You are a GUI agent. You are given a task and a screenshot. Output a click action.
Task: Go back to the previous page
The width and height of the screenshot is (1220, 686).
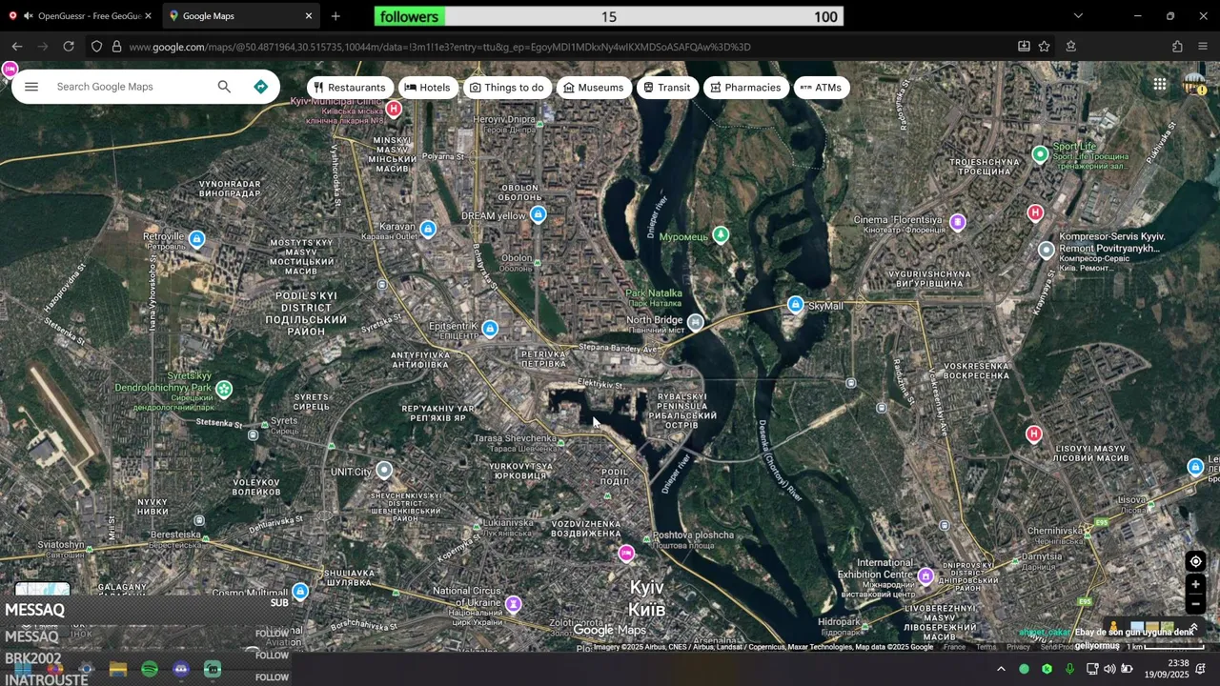pos(17,47)
